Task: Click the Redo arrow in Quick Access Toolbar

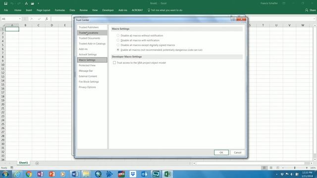Action: [x=19, y=3]
